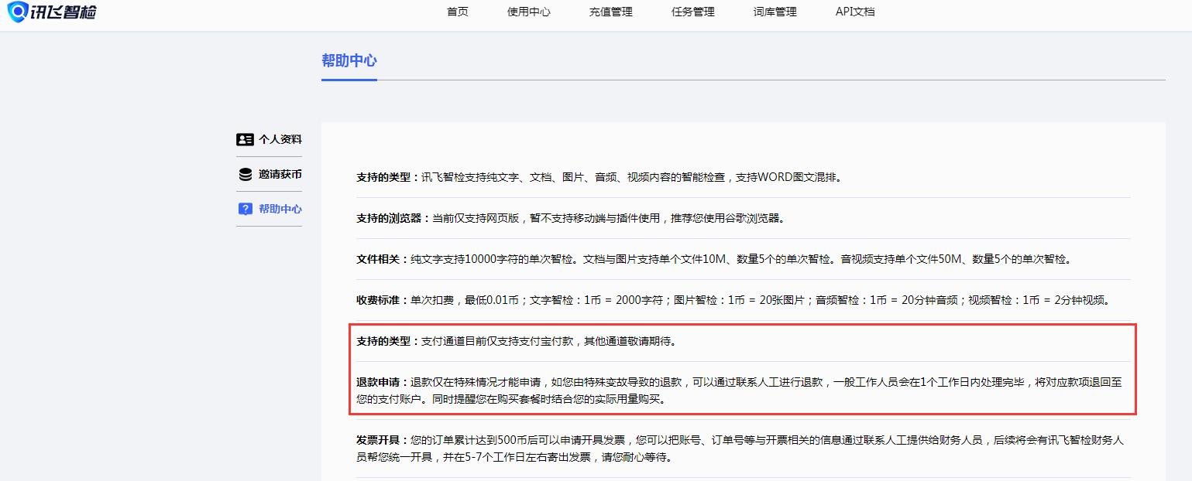Go to the 首页 navigation item
The width and height of the screenshot is (1192, 481).
point(458,12)
